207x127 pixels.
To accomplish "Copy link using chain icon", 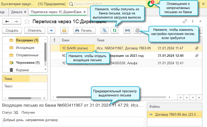I will coord(185,21).
